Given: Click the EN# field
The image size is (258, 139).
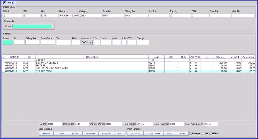Looking at the screenshot, I should [x=200, y=16].
